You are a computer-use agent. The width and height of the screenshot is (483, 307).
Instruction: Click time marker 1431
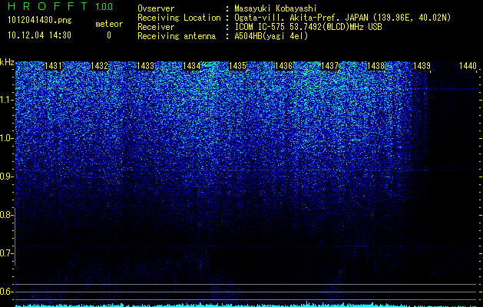click(53, 66)
